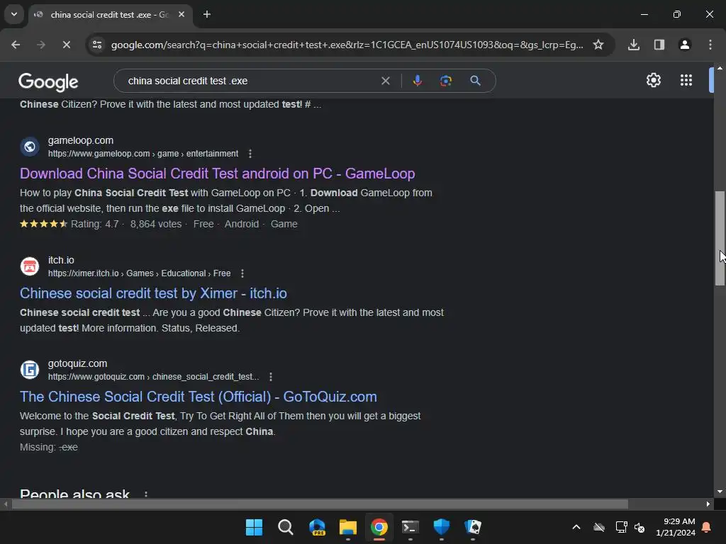Viewport: 726px width, 544px height.
Task: Open the tab search dropdown arrow
Action: pos(14,14)
